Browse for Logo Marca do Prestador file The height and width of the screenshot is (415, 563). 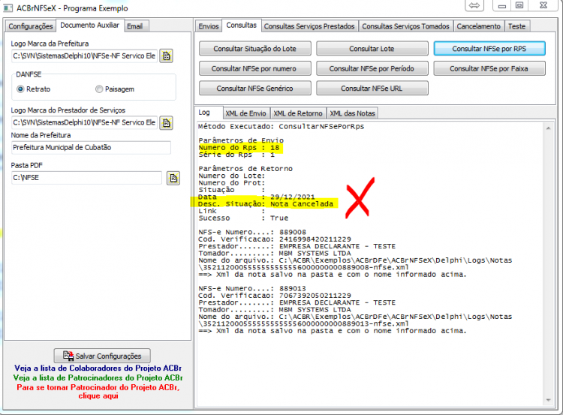(x=166, y=123)
